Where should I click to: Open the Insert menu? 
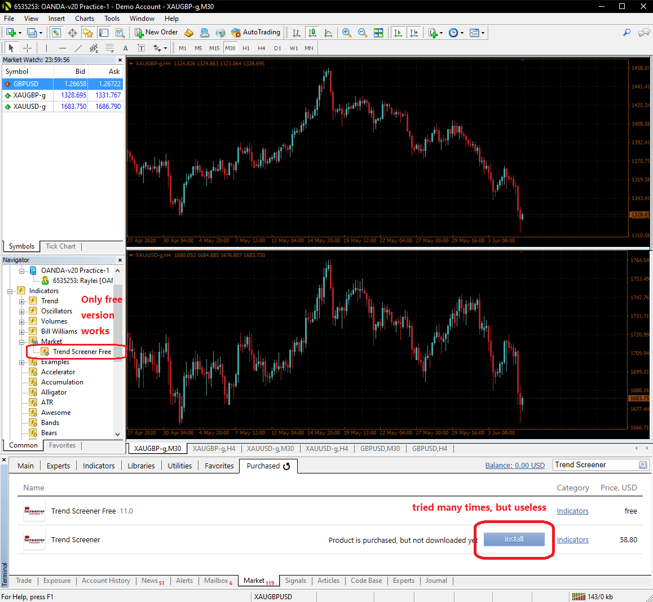click(56, 18)
